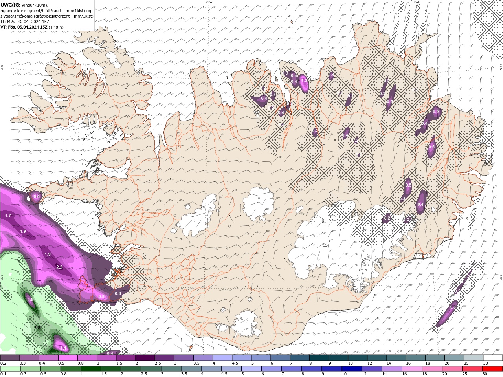
Task: Click the 1.7 value on the map
Action: click(8, 216)
